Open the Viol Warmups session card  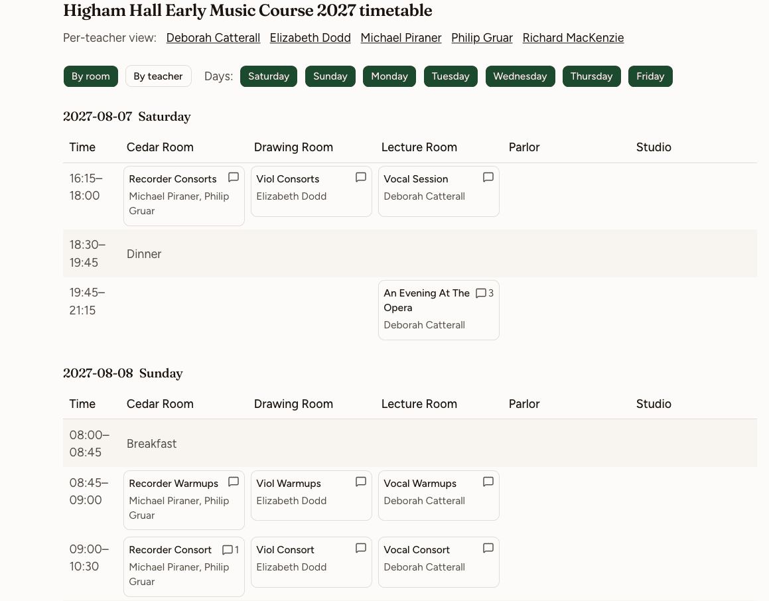coord(311,496)
